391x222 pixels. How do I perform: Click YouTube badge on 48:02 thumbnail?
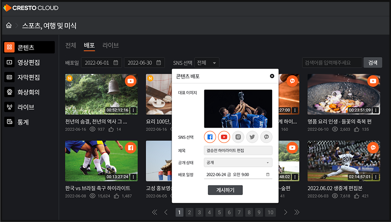(x=292, y=148)
